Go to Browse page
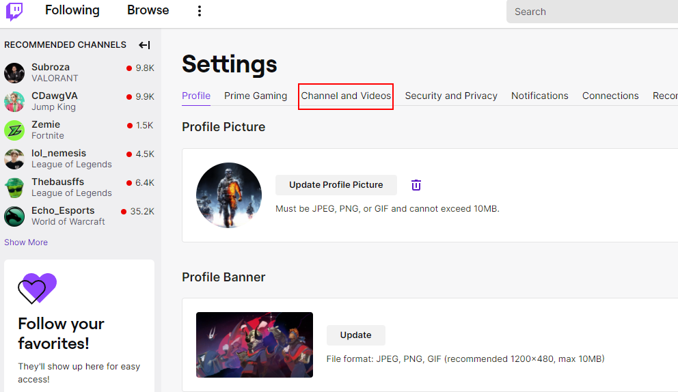Screen dimensions: 678x392 pos(148,10)
